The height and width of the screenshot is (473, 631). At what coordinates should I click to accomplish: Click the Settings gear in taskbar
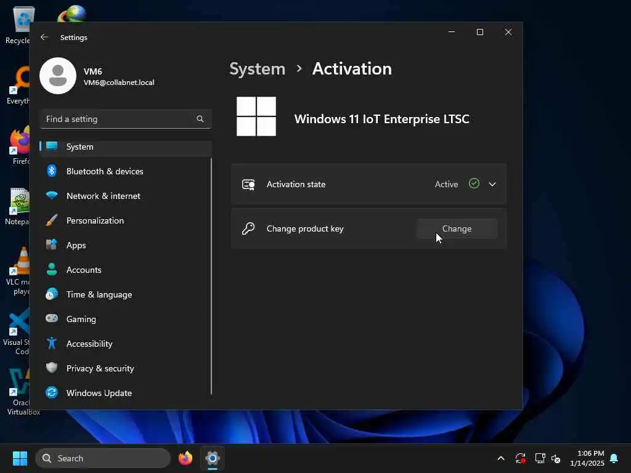(213, 458)
